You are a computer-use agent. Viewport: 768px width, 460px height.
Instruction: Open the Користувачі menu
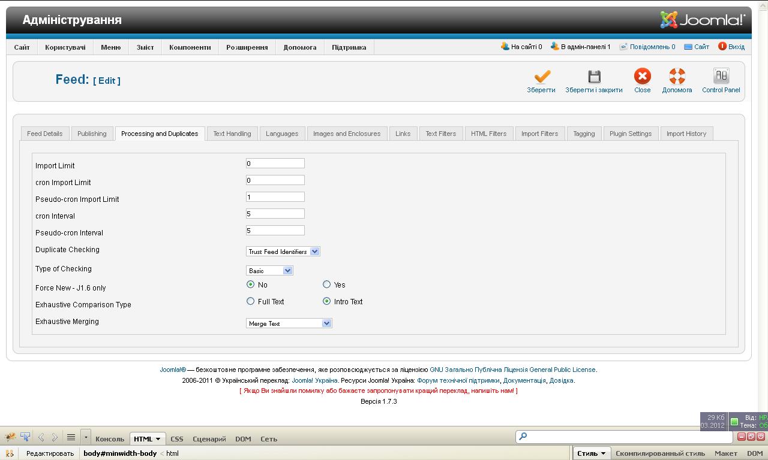click(65, 47)
